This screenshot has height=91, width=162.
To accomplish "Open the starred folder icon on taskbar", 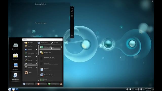I will 13,89.
